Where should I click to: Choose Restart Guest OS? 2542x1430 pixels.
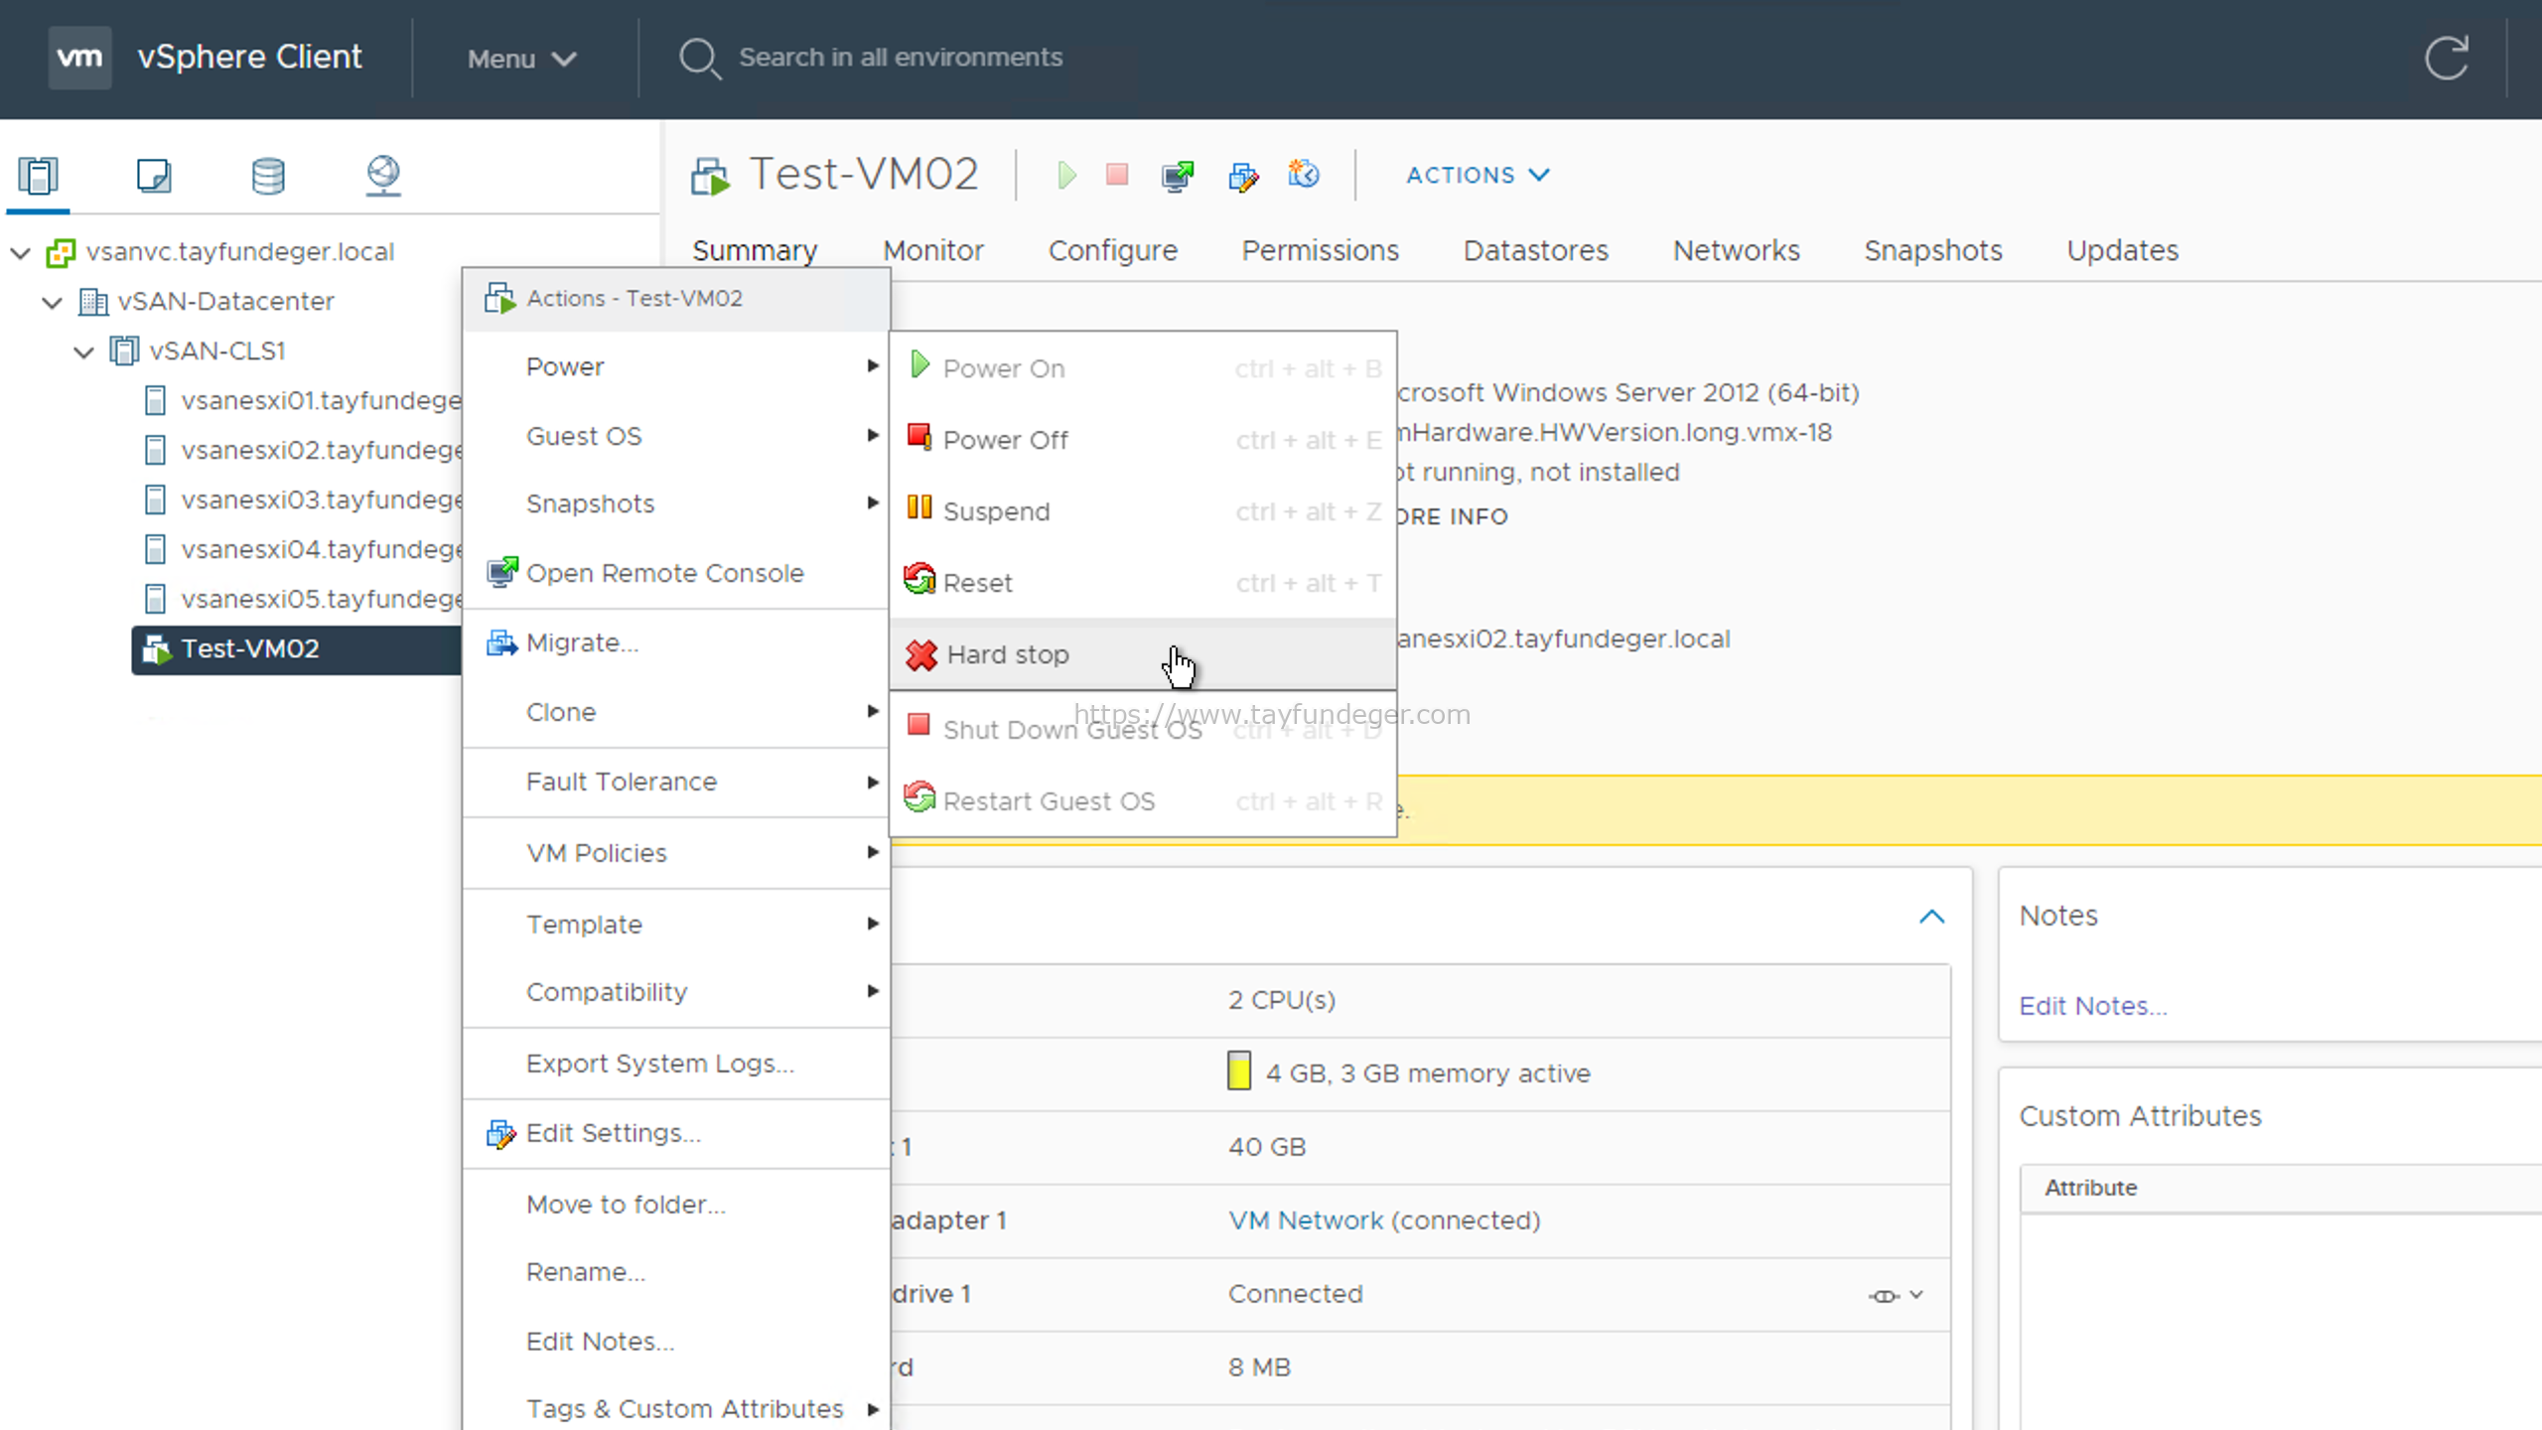(1143, 801)
